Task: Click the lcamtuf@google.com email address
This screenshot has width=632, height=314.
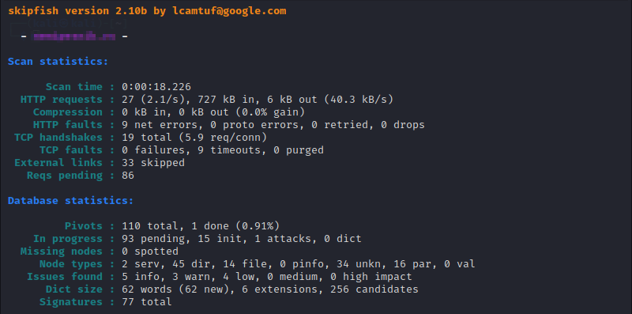Action: pyautogui.click(x=229, y=11)
